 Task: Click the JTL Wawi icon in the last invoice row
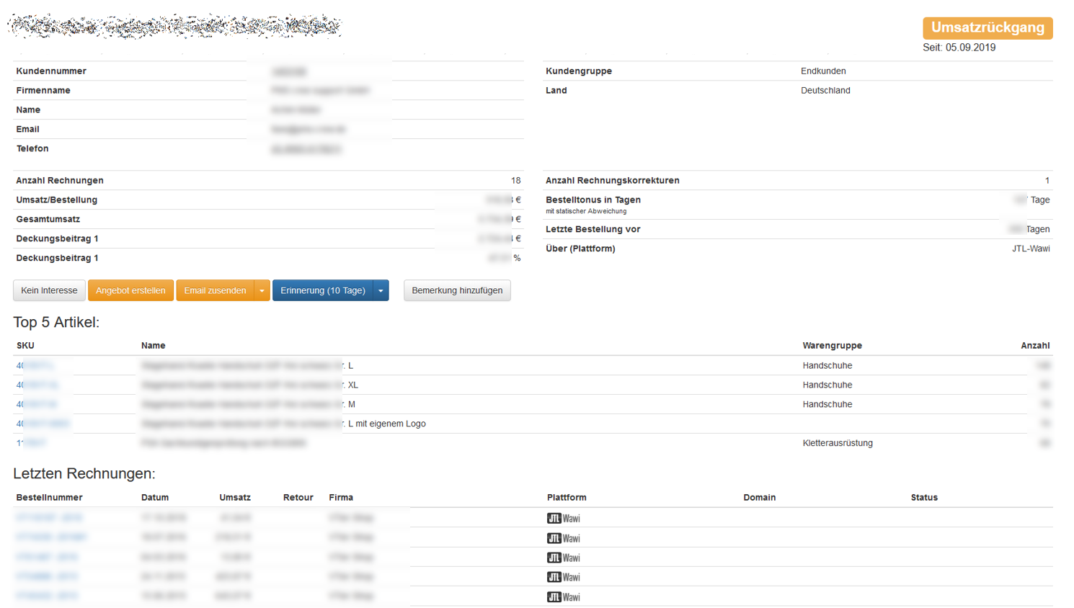click(x=564, y=596)
